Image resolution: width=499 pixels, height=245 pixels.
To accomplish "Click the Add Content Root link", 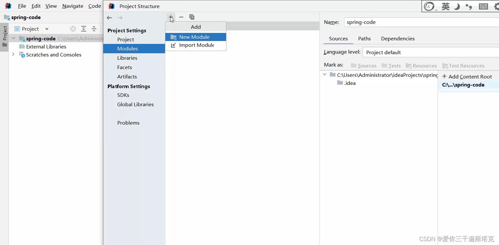I will click(467, 77).
